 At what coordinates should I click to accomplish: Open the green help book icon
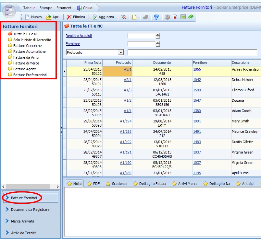191,17
